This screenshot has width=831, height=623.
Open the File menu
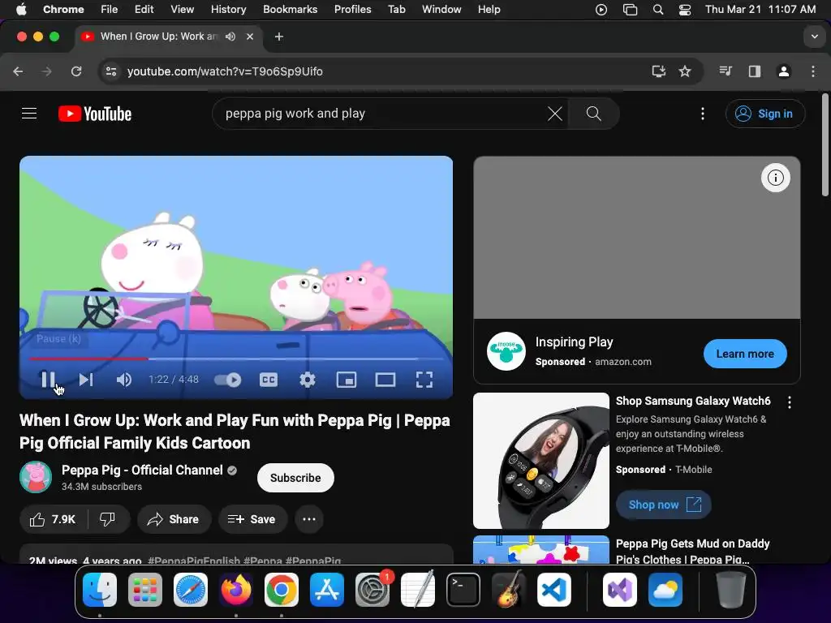pos(110,10)
